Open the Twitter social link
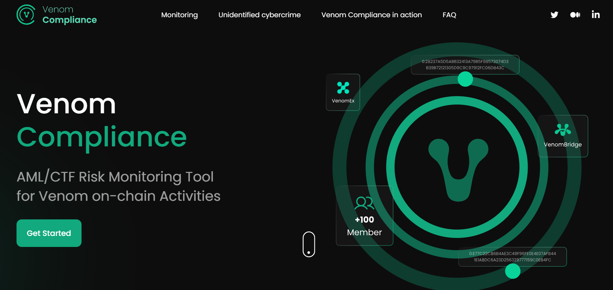Screen dimensions: 613x290 click(554, 15)
